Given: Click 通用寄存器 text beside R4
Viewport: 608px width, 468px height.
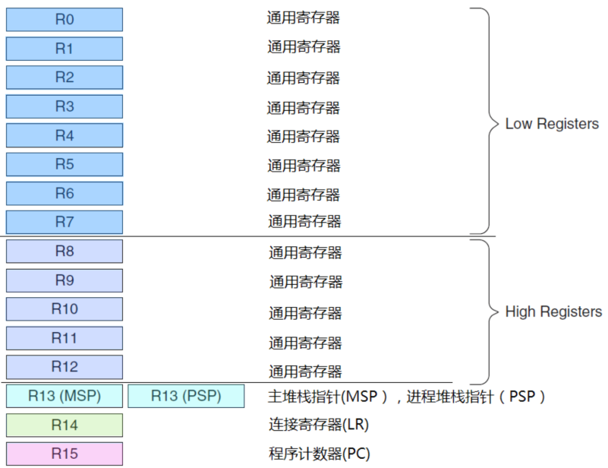Looking at the screenshot, I should [303, 137].
